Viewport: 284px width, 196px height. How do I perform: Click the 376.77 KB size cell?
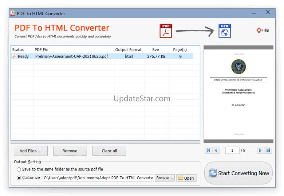click(x=156, y=56)
